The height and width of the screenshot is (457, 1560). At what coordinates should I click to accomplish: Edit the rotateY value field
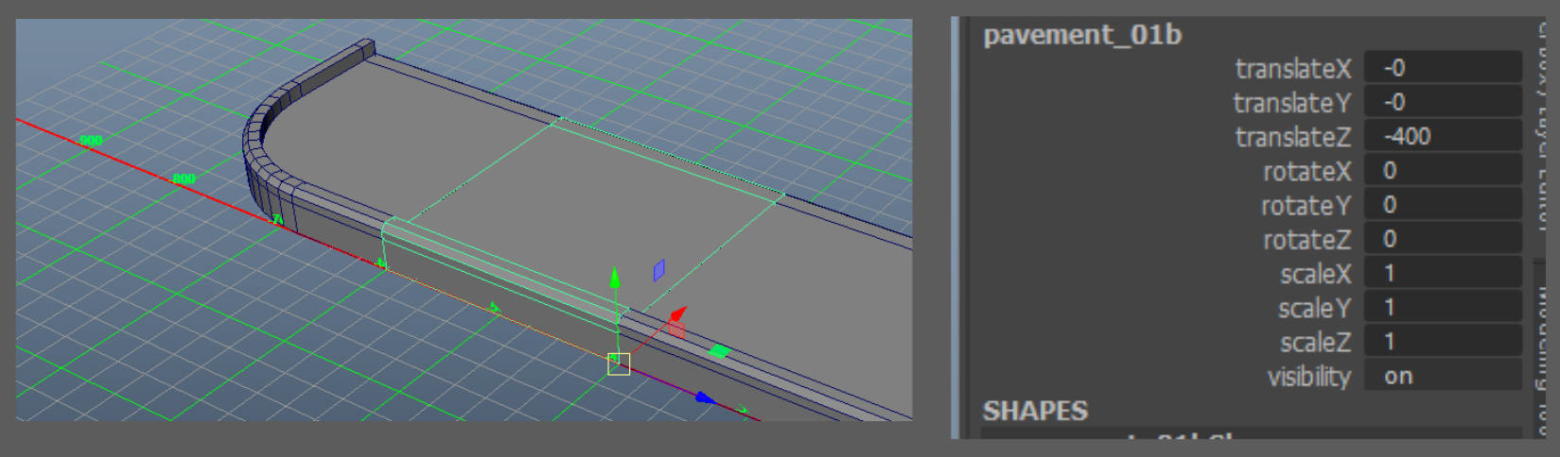click(1442, 204)
